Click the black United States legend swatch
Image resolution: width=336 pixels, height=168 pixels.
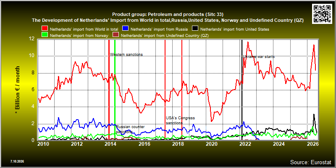tap(195, 29)
